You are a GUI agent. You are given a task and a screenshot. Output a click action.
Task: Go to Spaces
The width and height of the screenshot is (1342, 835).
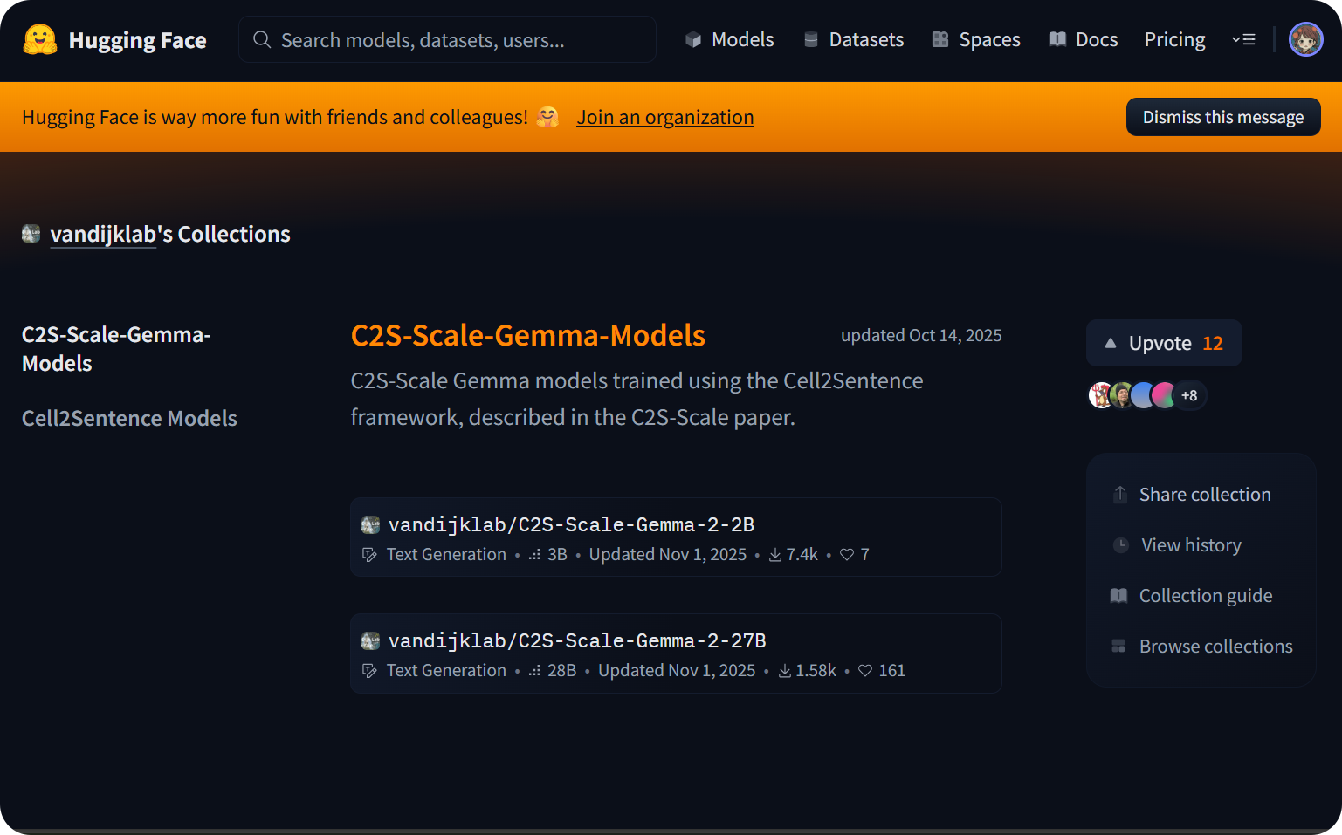click(975, 39)
